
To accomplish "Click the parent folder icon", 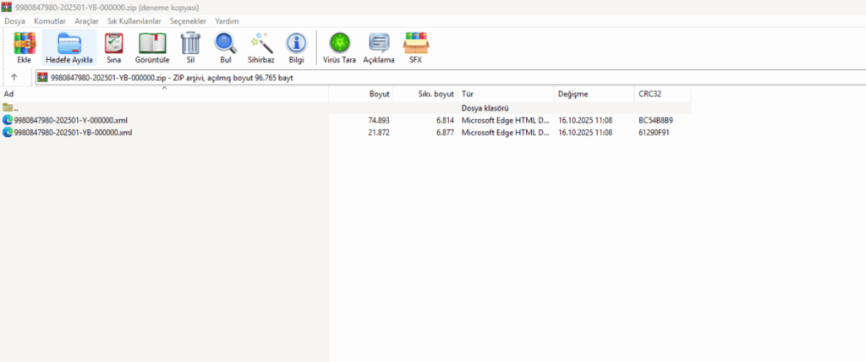I will [x=7, y=107].
